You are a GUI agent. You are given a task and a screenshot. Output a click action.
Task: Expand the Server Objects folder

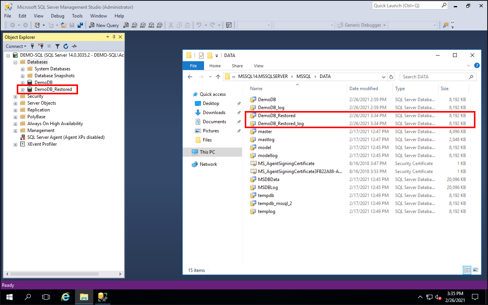pos(16,103)
